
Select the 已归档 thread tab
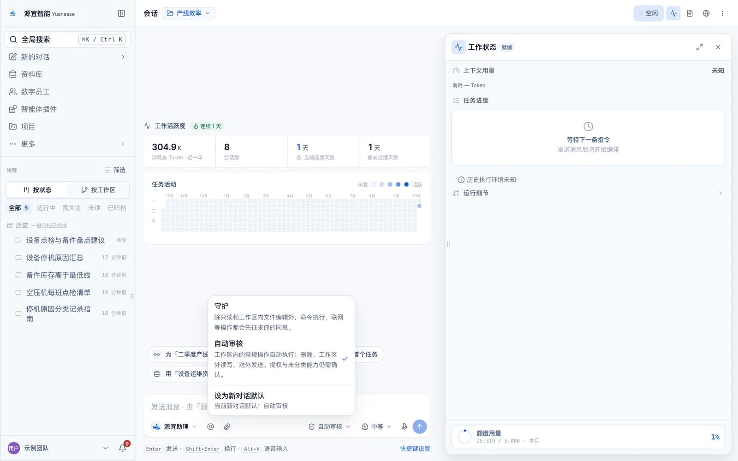pyautogui.click(x=117, y=208)
